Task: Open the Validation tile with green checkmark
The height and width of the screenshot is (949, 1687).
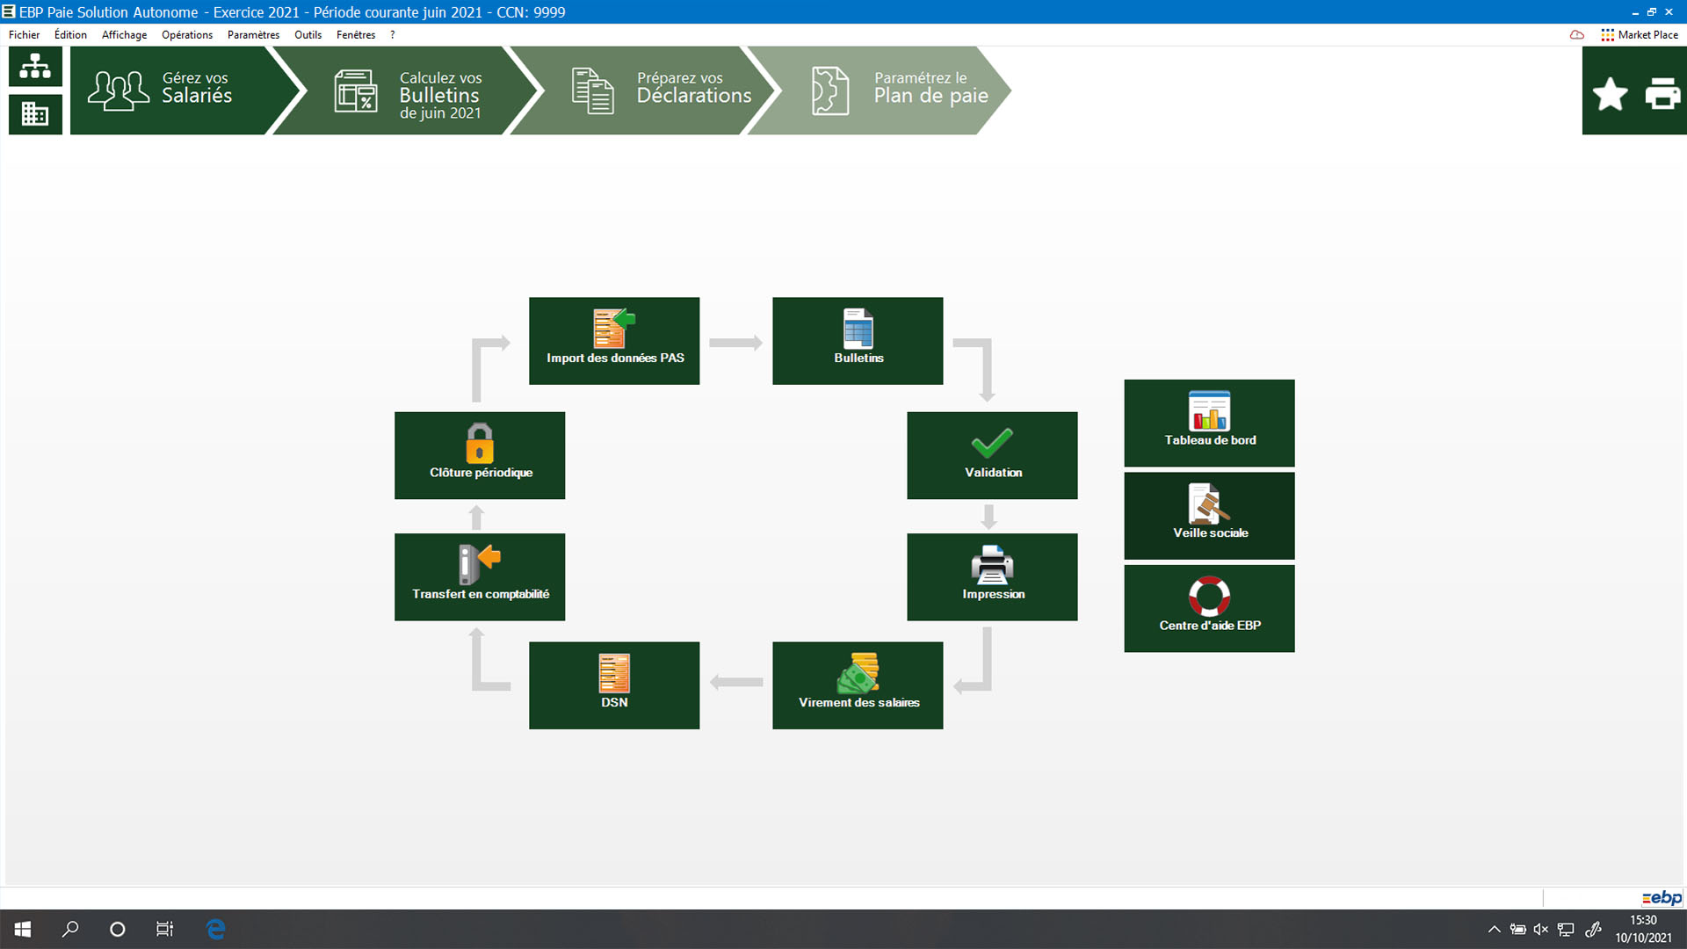Action: [x=992, y=455]
